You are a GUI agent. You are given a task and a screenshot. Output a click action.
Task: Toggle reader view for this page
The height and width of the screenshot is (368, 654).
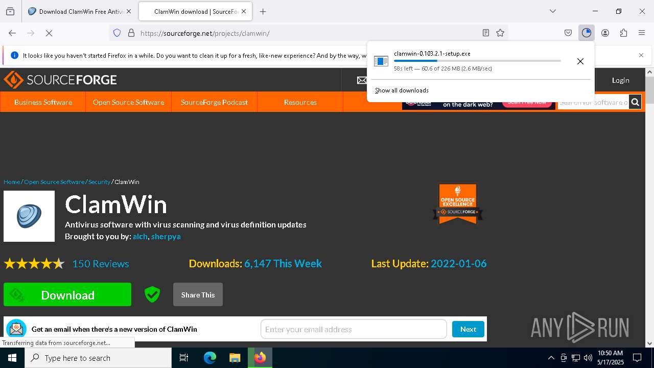click(x=486, y=33)
